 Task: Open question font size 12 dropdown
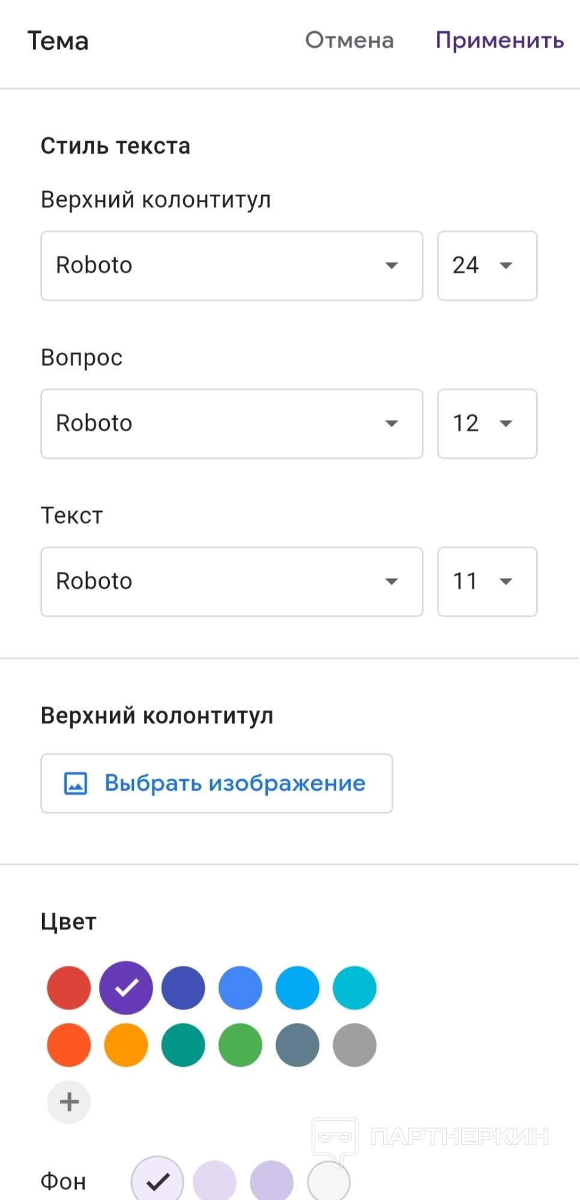487,423
